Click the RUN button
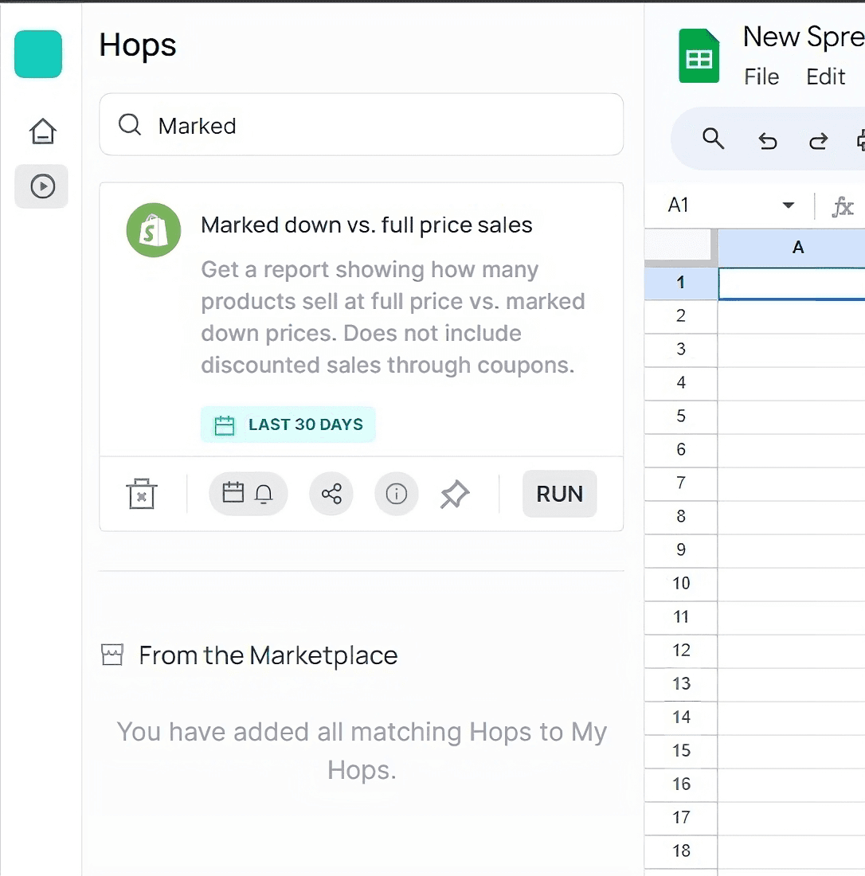The width and height of the screenshot is (865, 876). point(559,494)
